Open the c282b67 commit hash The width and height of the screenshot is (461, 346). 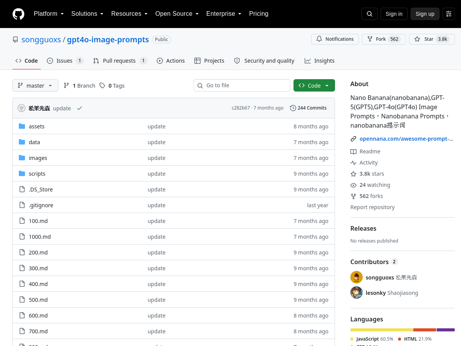(x=241, y=108)
